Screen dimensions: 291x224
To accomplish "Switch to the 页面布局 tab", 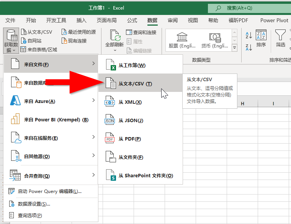I will (106, 20).
